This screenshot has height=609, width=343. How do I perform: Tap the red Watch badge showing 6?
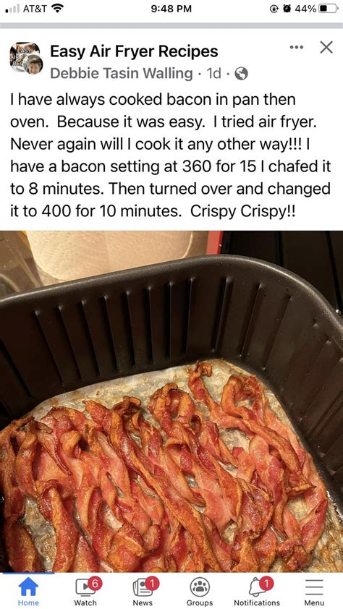click(95, 583)
